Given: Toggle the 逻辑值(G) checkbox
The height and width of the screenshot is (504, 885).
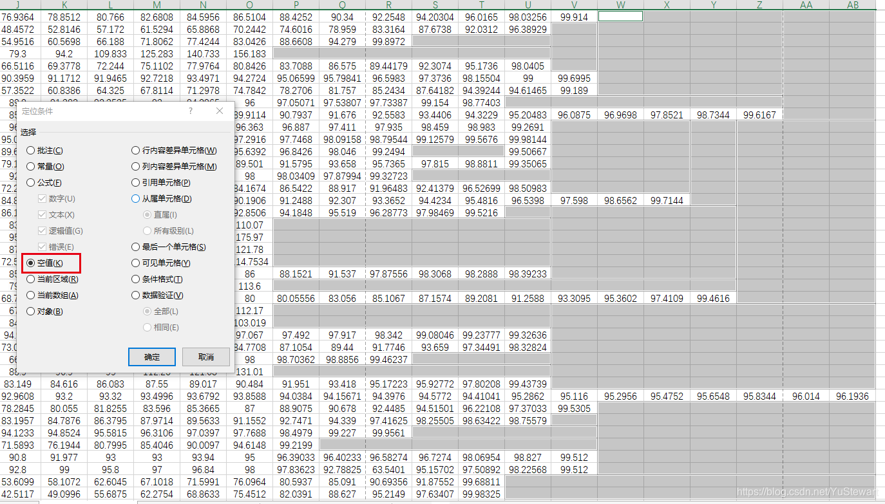Looking at the screenshot, I should [x=61, y=231].
